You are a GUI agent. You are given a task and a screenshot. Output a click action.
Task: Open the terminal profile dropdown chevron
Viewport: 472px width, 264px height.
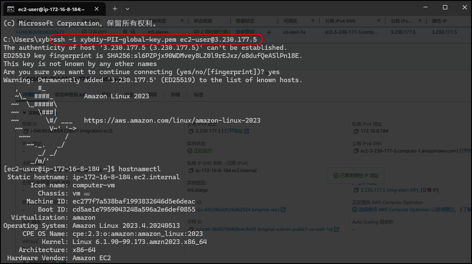(127, 9)
